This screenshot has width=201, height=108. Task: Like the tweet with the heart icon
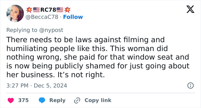coord(11,100)
